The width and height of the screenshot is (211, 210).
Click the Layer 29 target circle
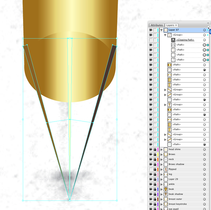pyautogui.click(x=204, y=179)
